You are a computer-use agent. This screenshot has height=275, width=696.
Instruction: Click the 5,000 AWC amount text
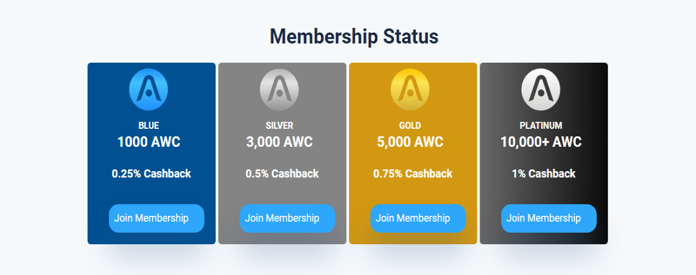tap(410, 142)
